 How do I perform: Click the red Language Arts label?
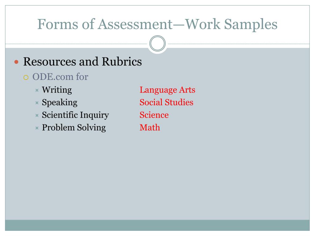pyautogui.click(x=167, y=90)
